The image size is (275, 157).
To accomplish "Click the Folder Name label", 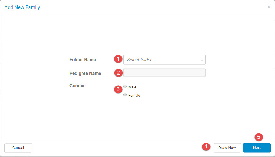I will [83, 60].
